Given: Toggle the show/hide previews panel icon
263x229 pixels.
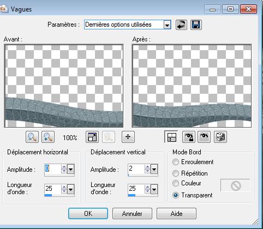Looking at the screenshot, I should [x=171, y=137].
